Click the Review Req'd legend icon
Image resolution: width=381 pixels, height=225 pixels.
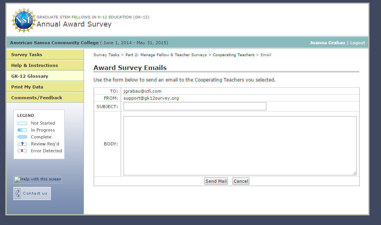[x=22, y=144]
